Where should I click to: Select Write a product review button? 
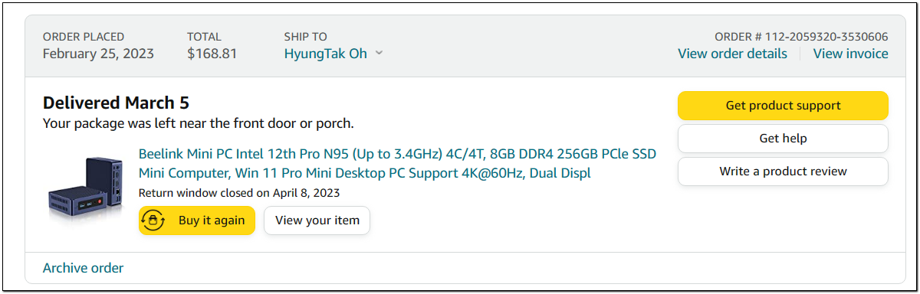tap(783, 171)
